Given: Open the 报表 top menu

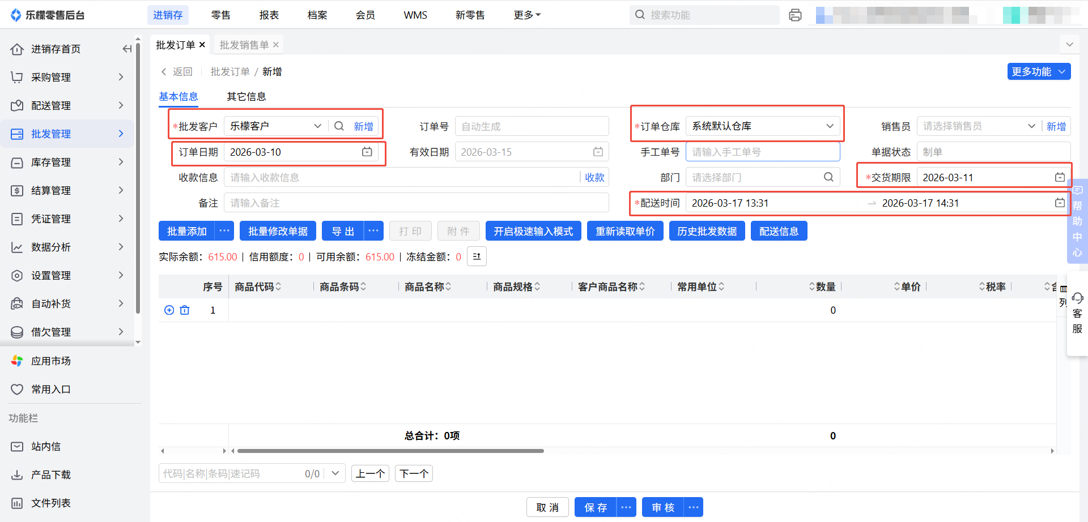Looking at the screenshot, I should (x=269, y=15).
